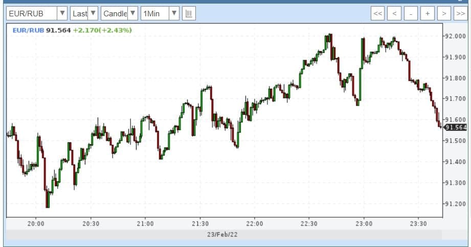471x247 pixels.
Task: Click the 91.200 price axis label
Action: [455, 204]
